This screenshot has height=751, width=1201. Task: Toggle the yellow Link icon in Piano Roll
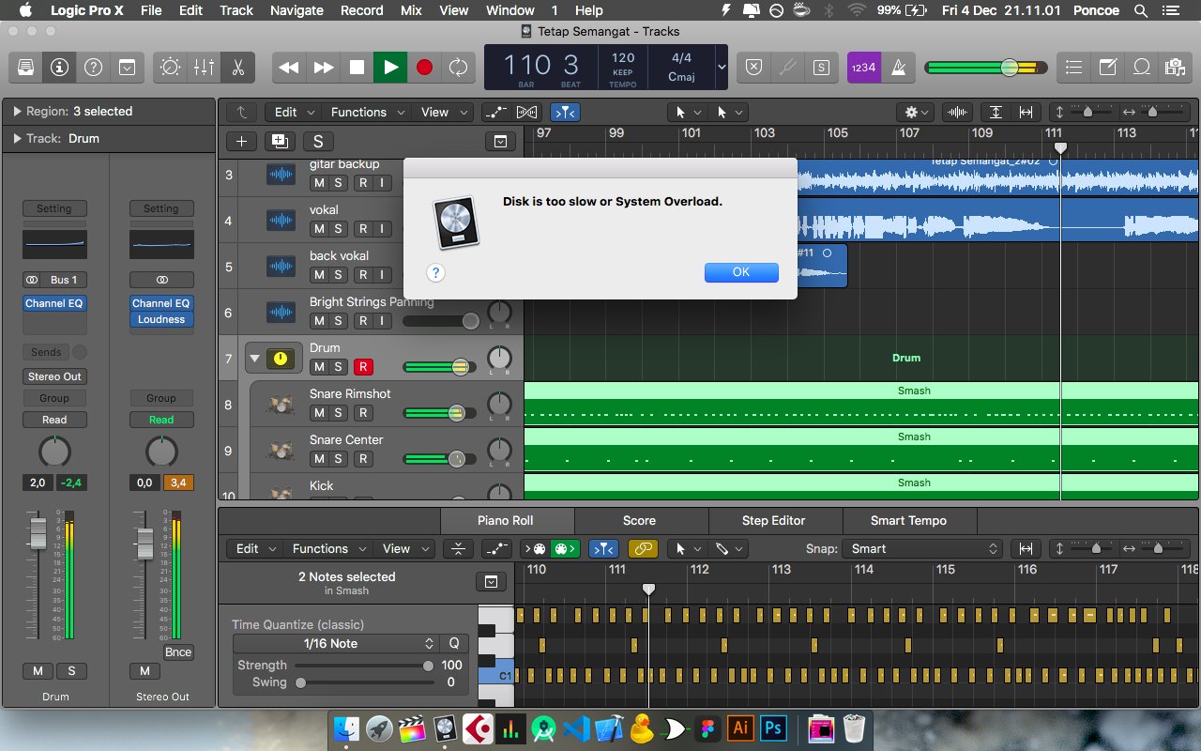tap(642, 548)
